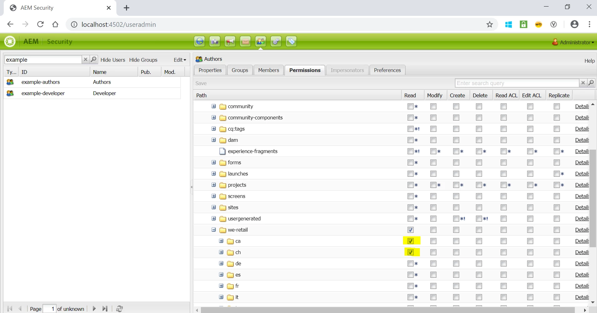Screen dimensions: 597x313
Task: Click Hide Groups button
Action: 143,60
